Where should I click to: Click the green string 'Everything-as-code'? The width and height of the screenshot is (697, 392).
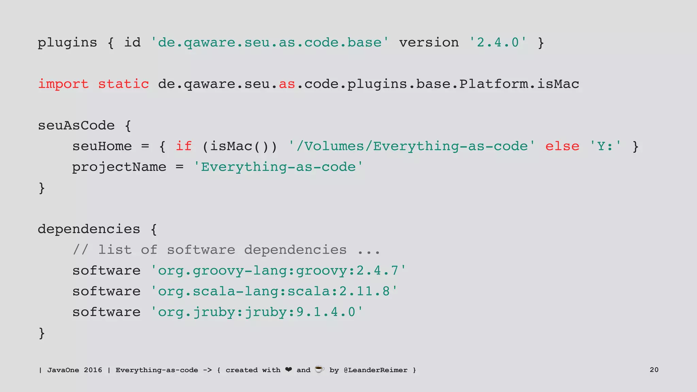[278, 167]
